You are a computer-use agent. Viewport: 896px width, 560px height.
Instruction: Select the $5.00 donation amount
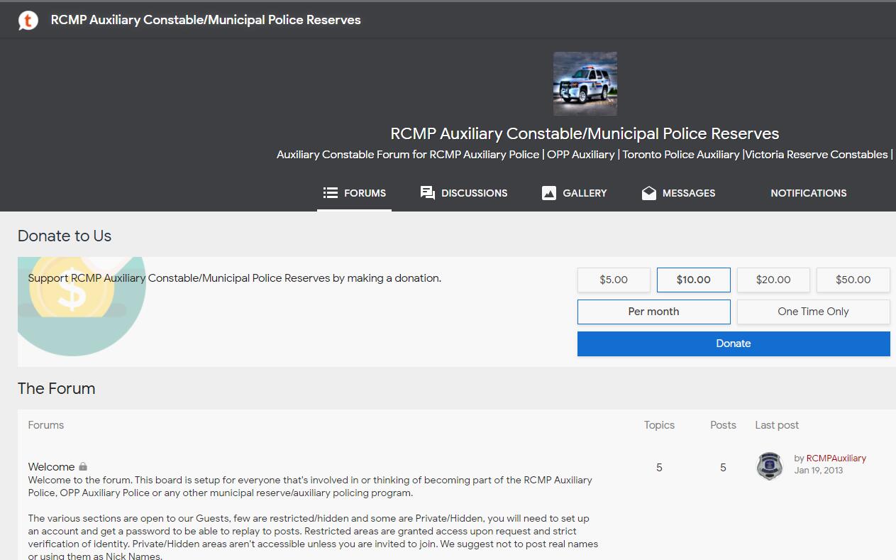(x=614, y=280)
